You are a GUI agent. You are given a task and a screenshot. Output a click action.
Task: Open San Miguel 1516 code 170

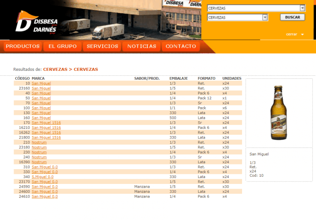(46, 123)
